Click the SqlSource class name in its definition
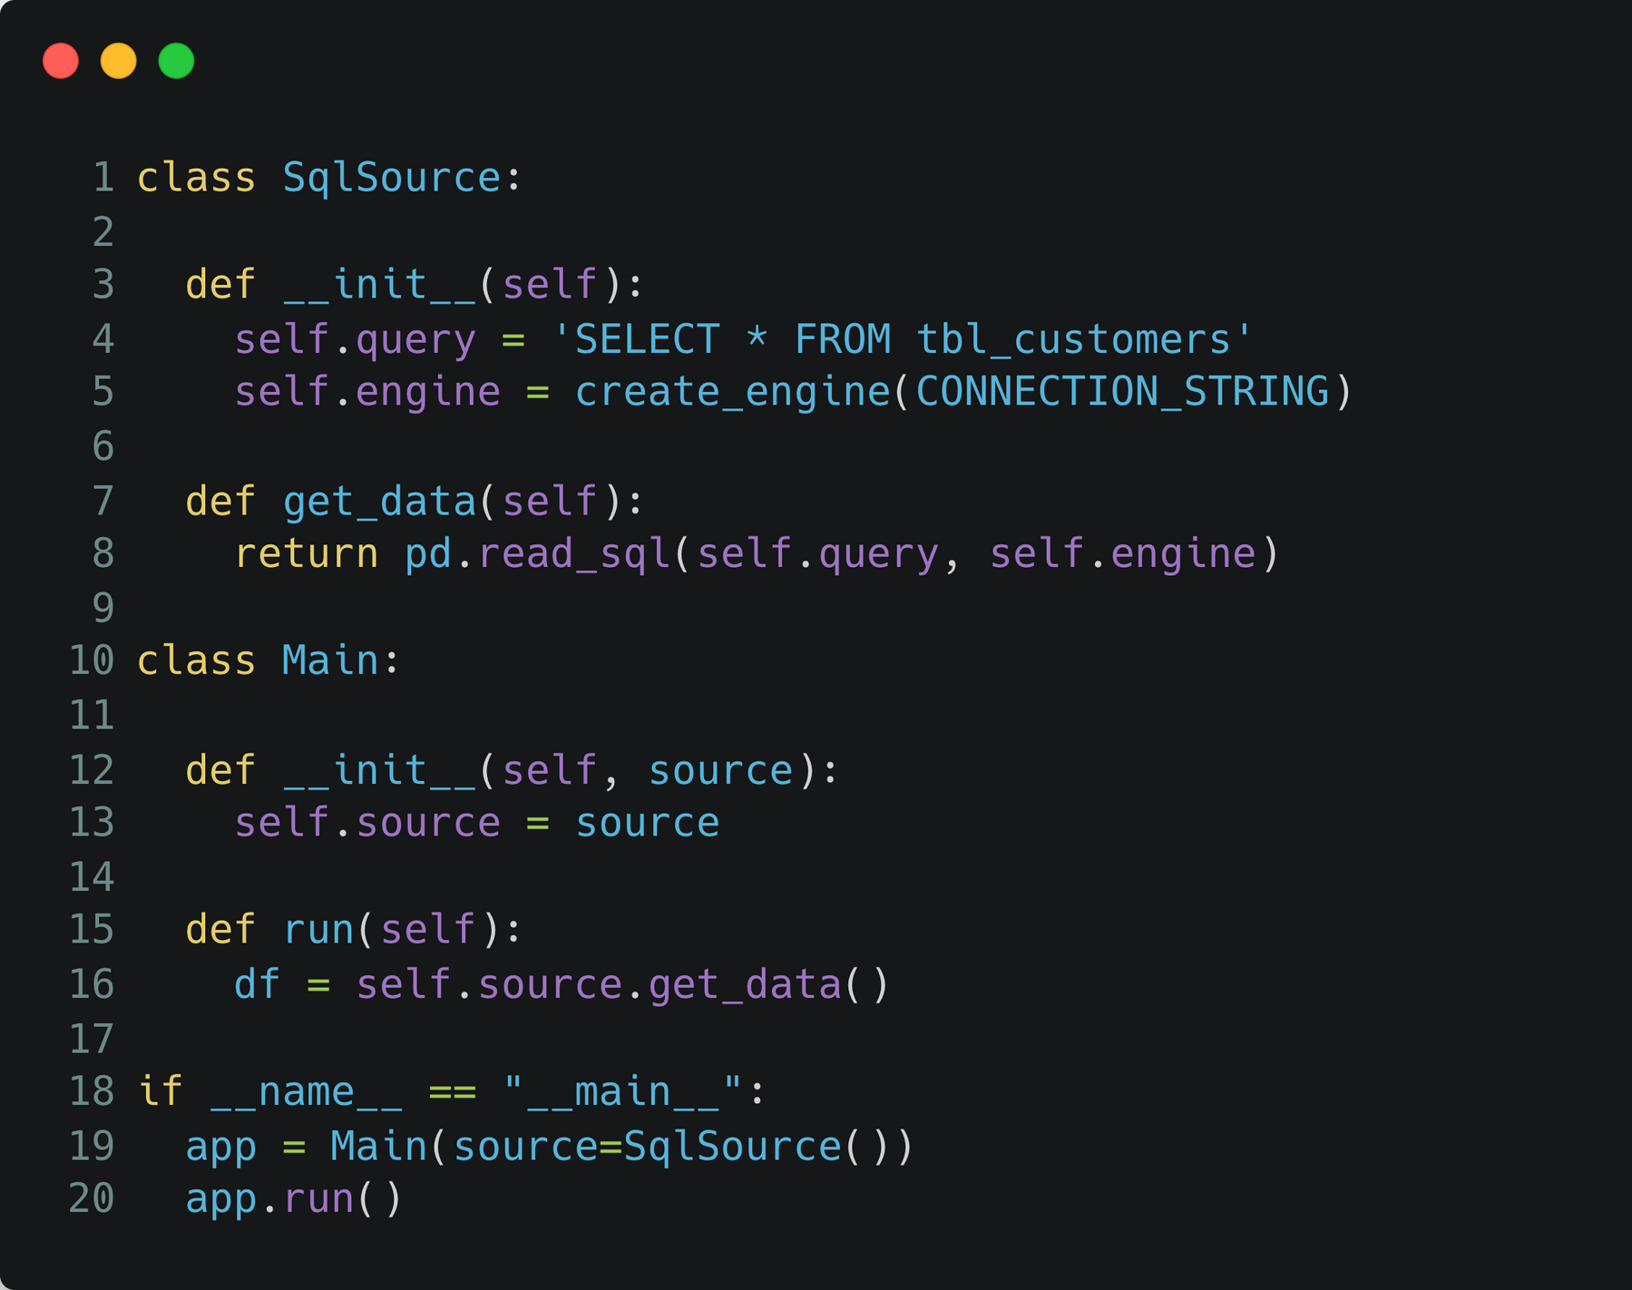 (x=391, y=178)
